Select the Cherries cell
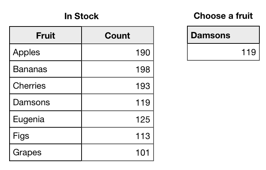This screenshot has width=266, height=170. click(x=46, y=86)
